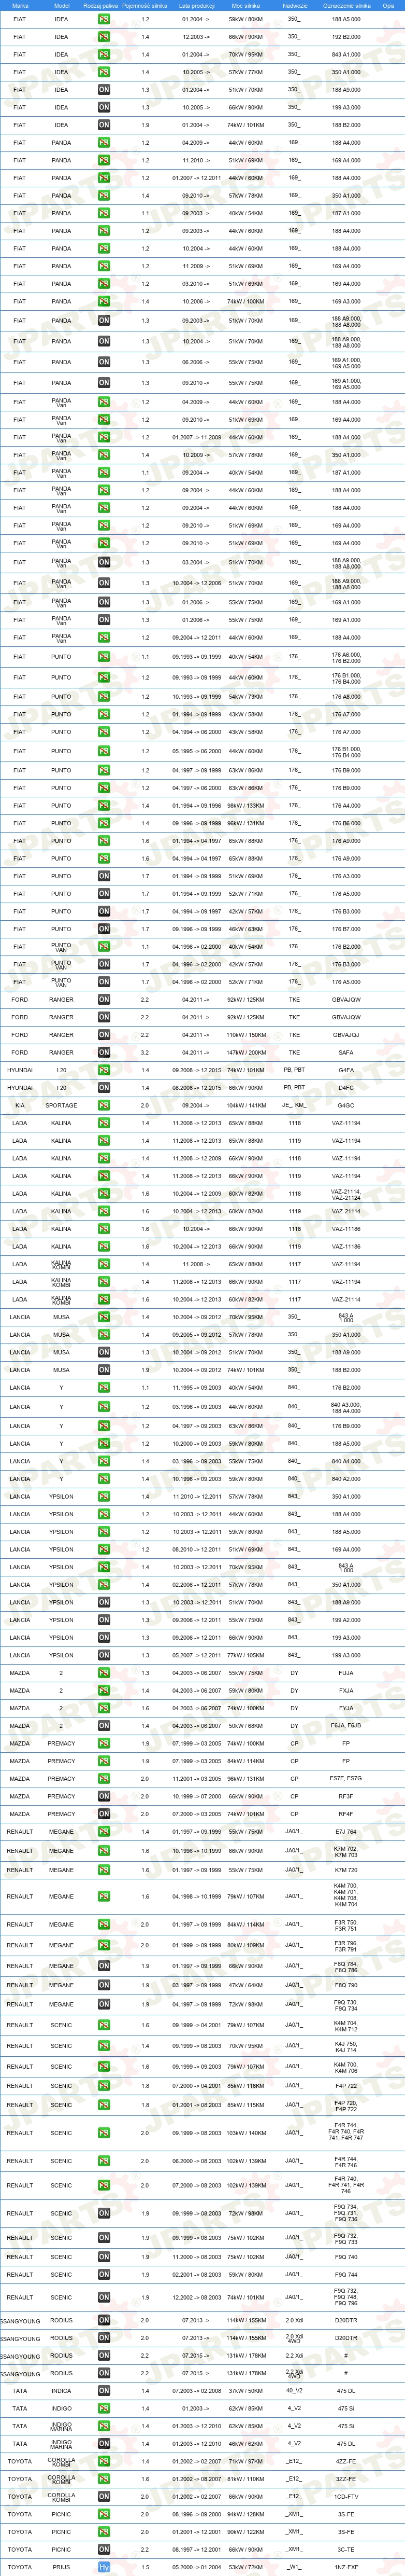
Task: Click the petrol icon in Kia Sportage row
Action: coord(104,1105)
